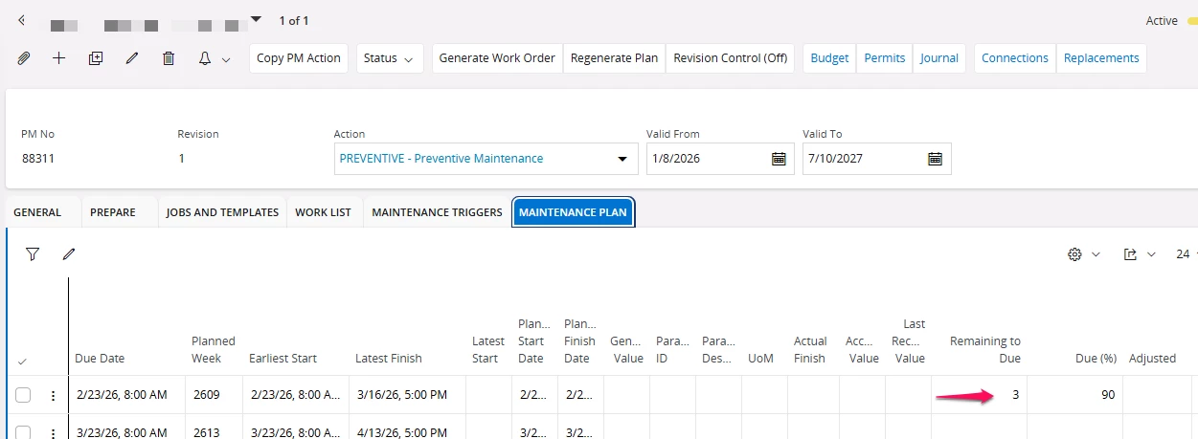The image size is (1198, 439).
Task: Check the 2/23/26 row checkbox
Action: click(x=23, y=395)
